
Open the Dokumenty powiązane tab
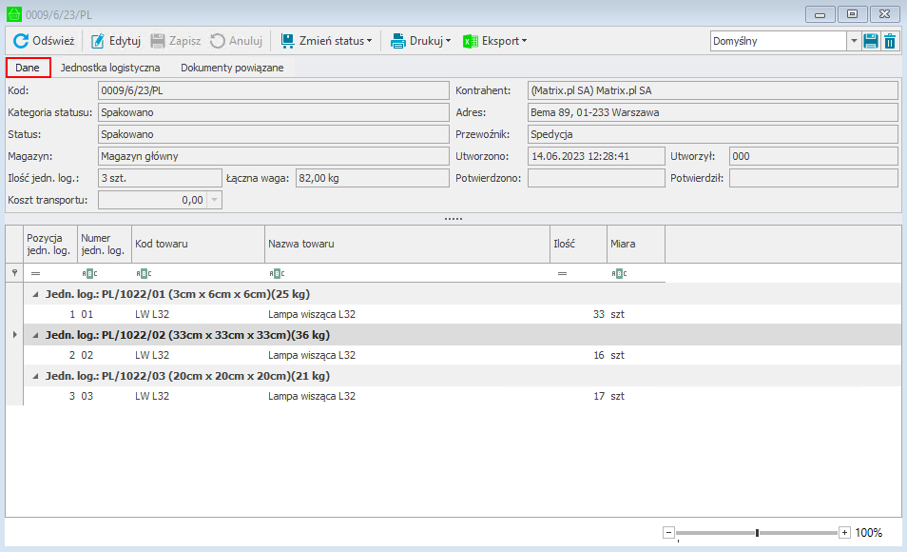232,69
